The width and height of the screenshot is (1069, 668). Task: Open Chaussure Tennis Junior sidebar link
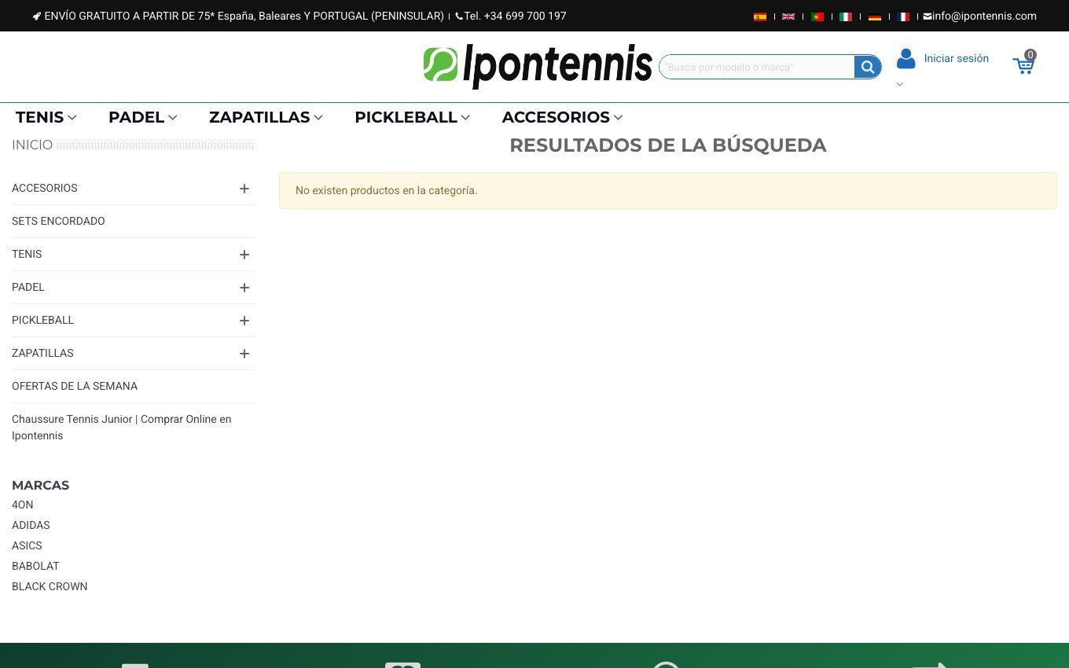(x=122, y=428)
